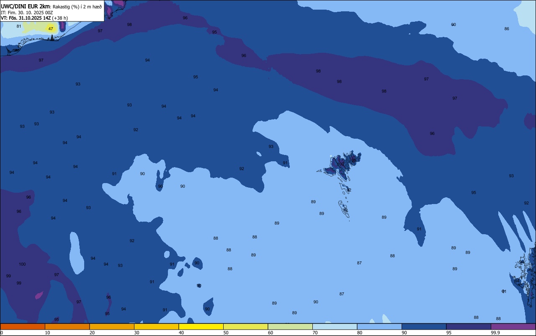Click the "Rakastig (%) í 2 m hæð" label

[x=77, y=6]
